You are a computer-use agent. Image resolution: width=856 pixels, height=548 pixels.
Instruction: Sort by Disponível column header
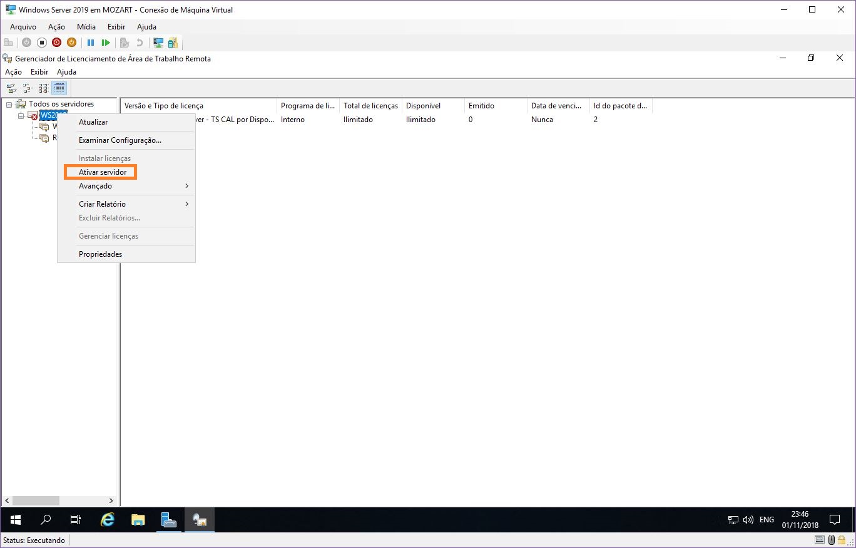pyautogui.click(x=433, y=106)
